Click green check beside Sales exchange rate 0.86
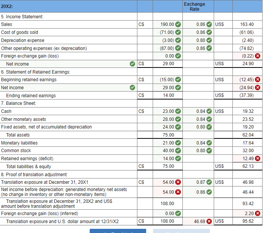The width and height of the screenshot is (266, 233). coord(209,24)
